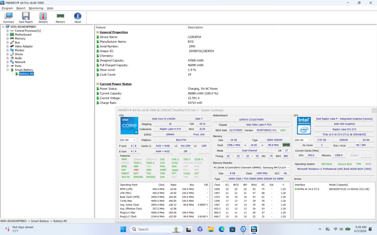Click the Prod. Unit field
The height and width of the screenshot is (235, 377).
199,135
